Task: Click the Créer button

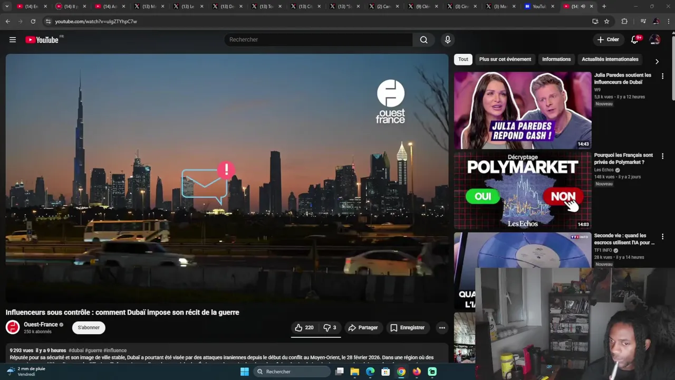Action: click(x=608, y=40)
